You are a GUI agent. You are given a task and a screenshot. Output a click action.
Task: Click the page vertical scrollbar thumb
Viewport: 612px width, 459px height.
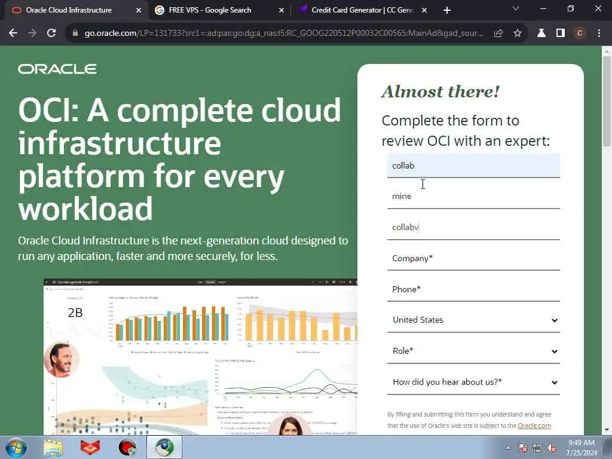[607, 102]
